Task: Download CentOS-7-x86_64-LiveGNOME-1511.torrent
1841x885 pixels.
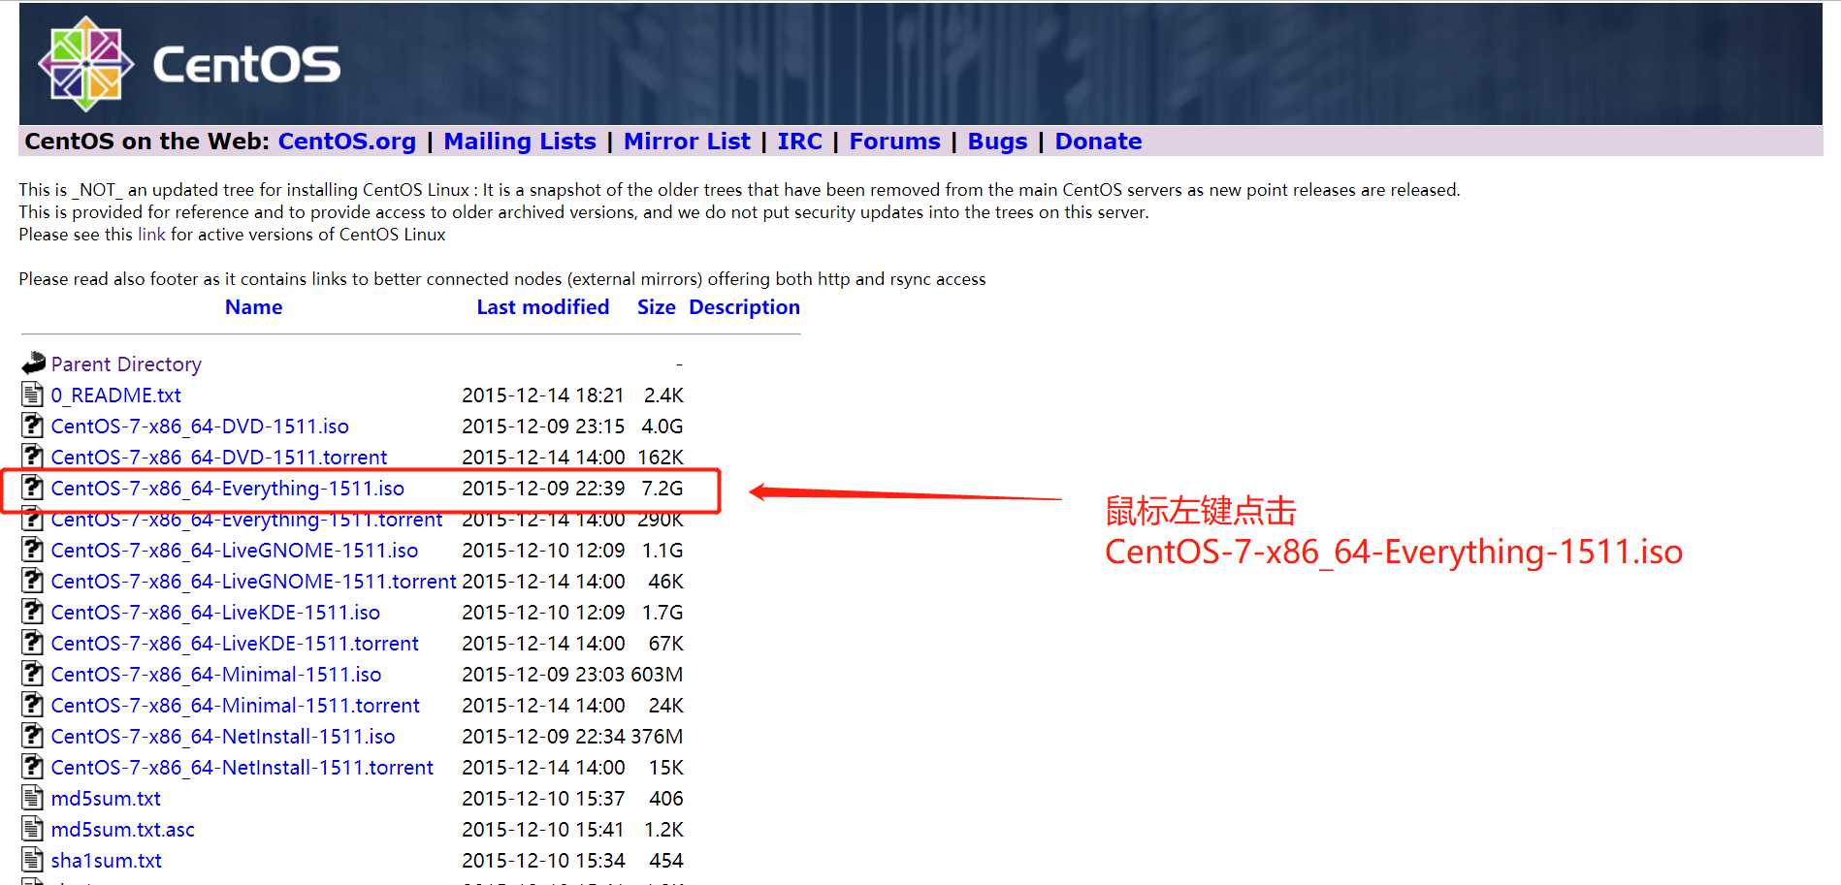Action: click(253, 582)
